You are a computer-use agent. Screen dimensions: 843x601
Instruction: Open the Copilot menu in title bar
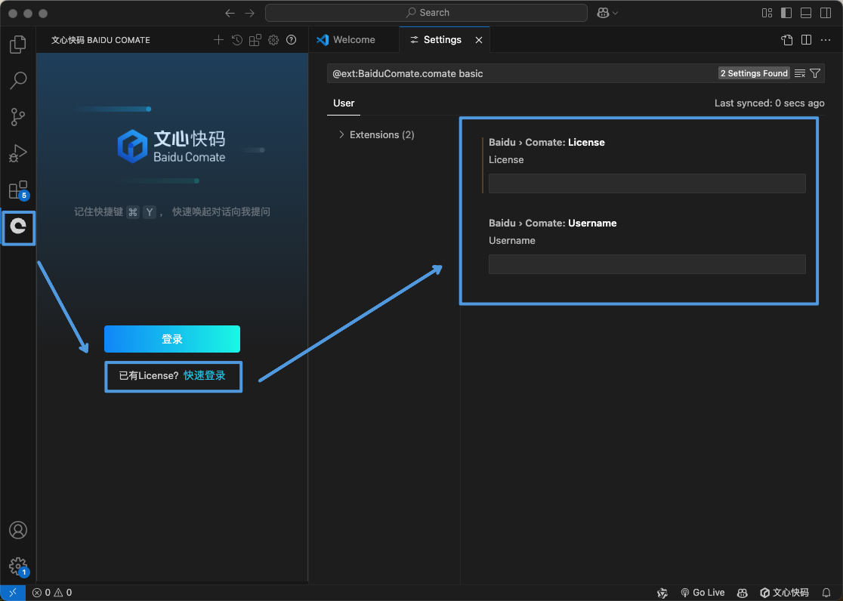coord(607,13)
